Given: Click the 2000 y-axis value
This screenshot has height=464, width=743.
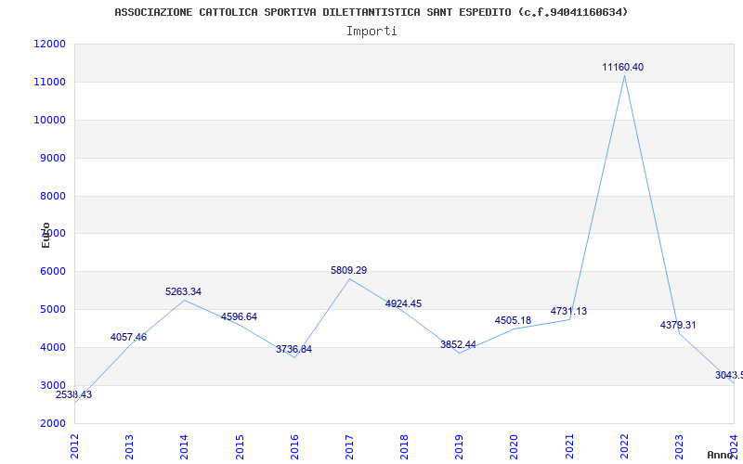Looking at the screenshot, I should (x=51, y=423).
